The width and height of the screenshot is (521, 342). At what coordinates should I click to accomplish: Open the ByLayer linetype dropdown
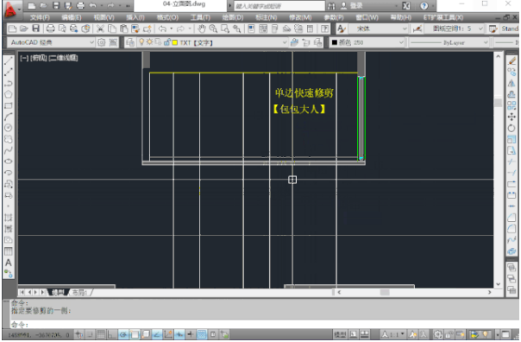pyautogui.click(x=449, y=42)
